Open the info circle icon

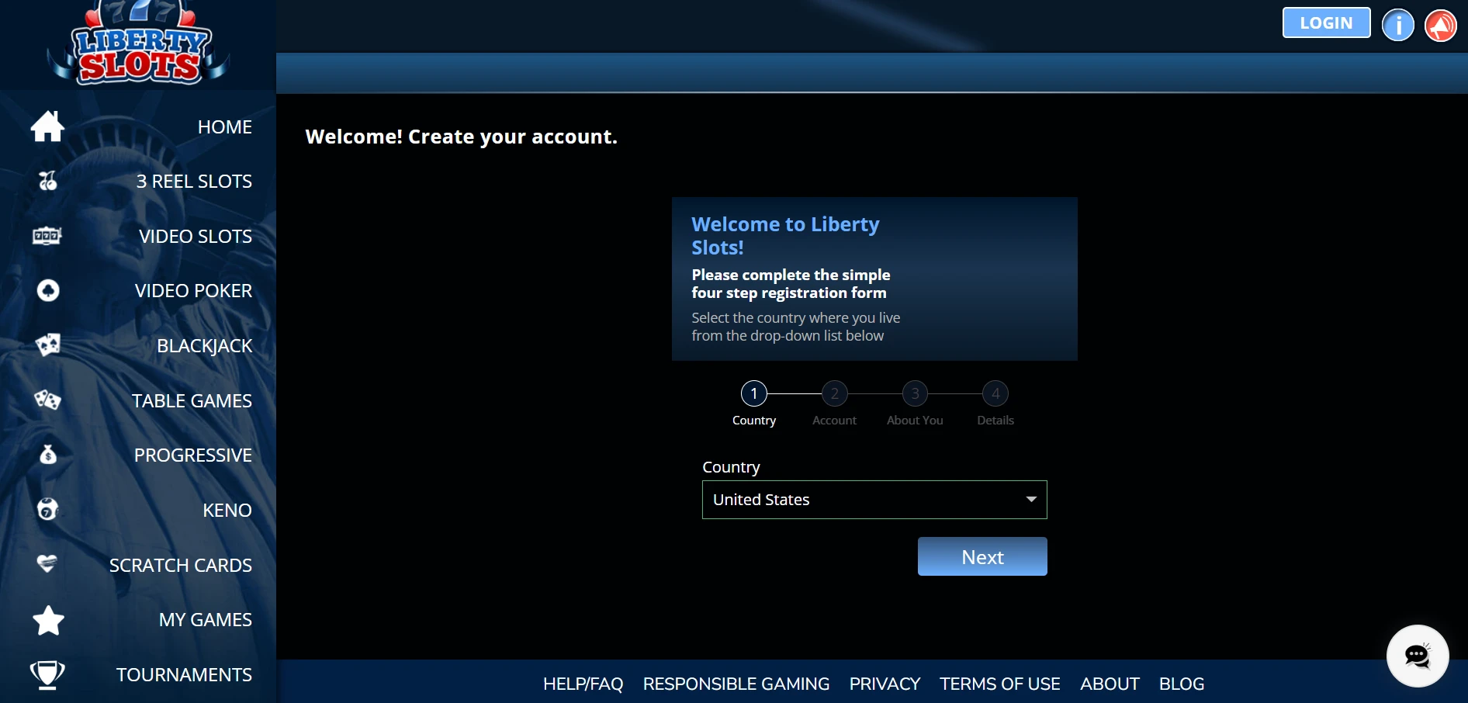pyautogui.click(x=1398, y=26)
